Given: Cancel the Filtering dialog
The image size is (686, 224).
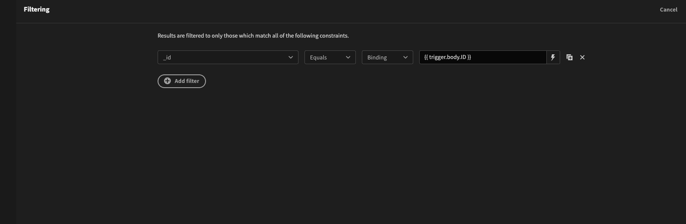Looking at the screenshot, I should point(668,9).
